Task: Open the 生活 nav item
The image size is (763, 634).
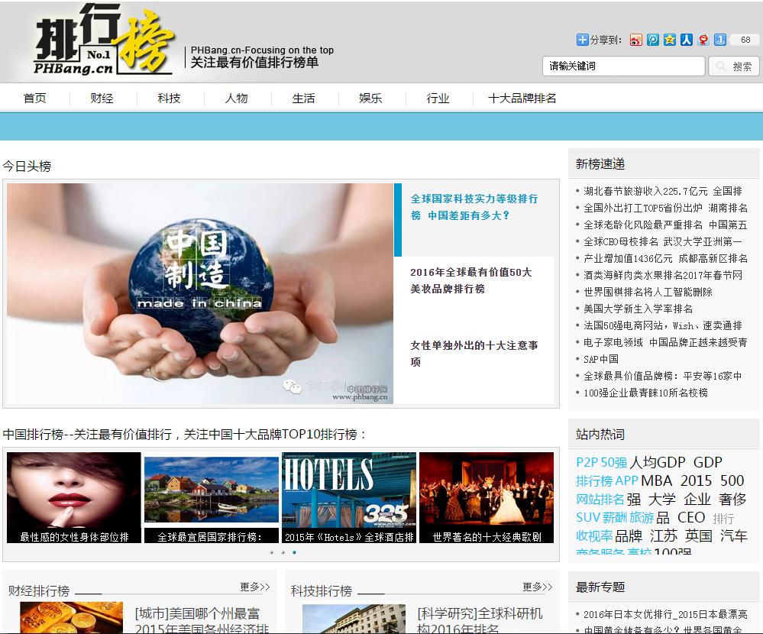Action: 303,99
